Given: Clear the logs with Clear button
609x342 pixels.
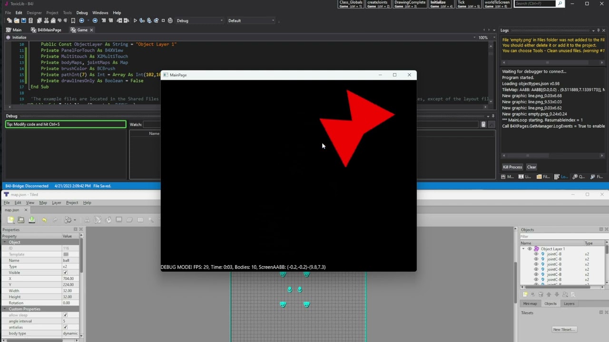Looking at the screenshot, I should 531,167.
